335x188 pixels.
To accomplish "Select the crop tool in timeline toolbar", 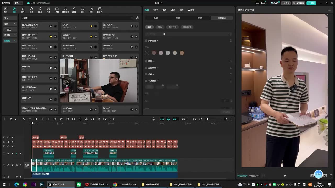I will point(99,119).
